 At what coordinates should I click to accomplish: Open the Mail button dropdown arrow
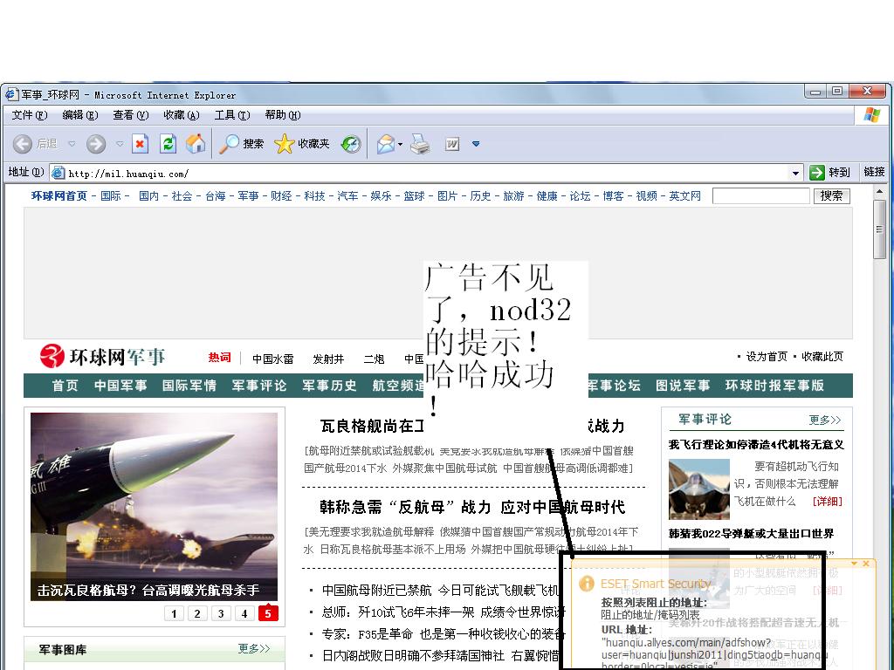point(400,144)
